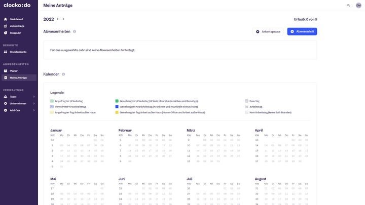Show info icon next to Kalender
This screenshot has height=205, width=365.
coord(63,74)
